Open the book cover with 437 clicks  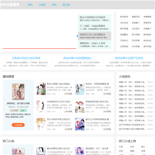point(41,106)
